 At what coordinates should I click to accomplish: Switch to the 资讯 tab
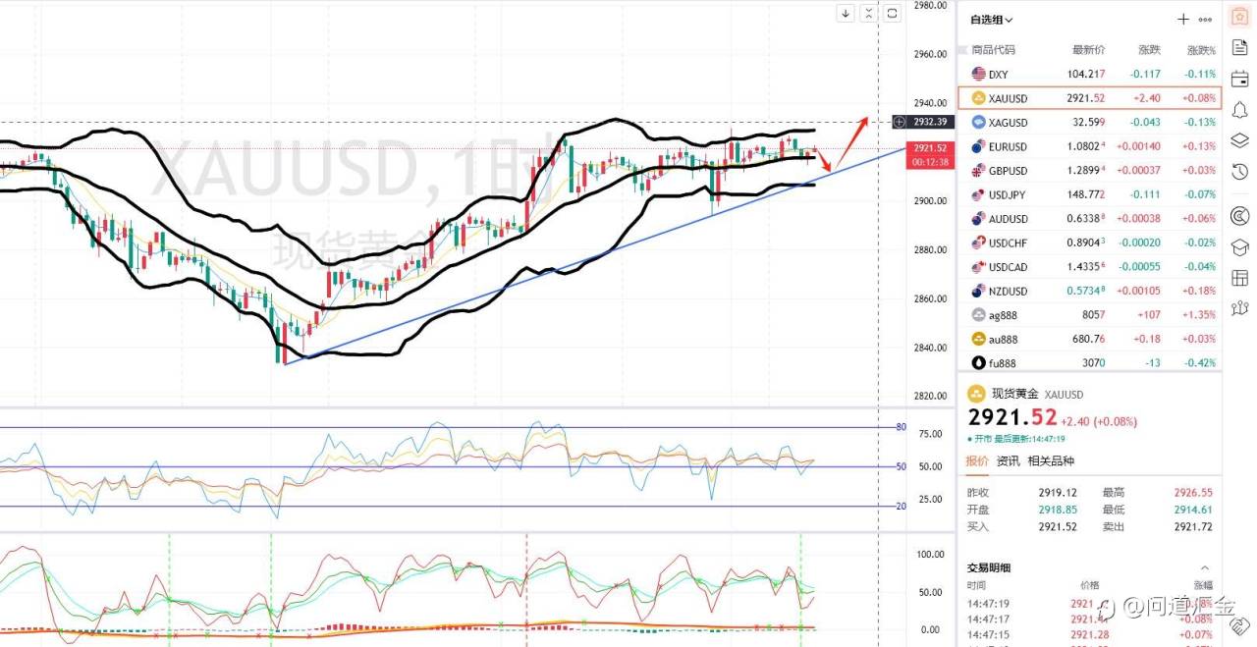1008,461
